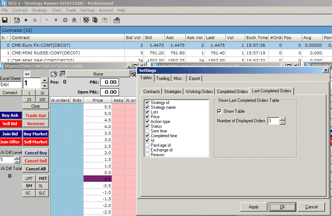
Task: Select the CME:MINI RUSSE:CONT(DEC07) contract row
Action: tap(166, 53)
